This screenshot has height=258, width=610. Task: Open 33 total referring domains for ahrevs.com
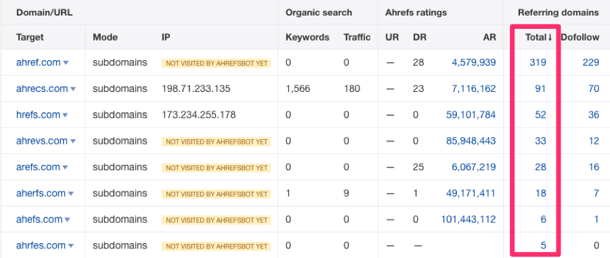(540, 141)
